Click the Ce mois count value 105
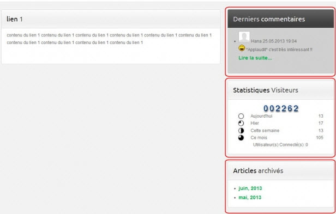Image resolution: width=336 pixels, height=214 pixels. 319,138
